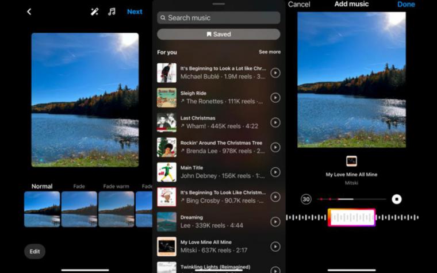This screenshot has width=437, height=273.
Task: Preview Michael Bublé song with play button
Action: coord(275,73)
